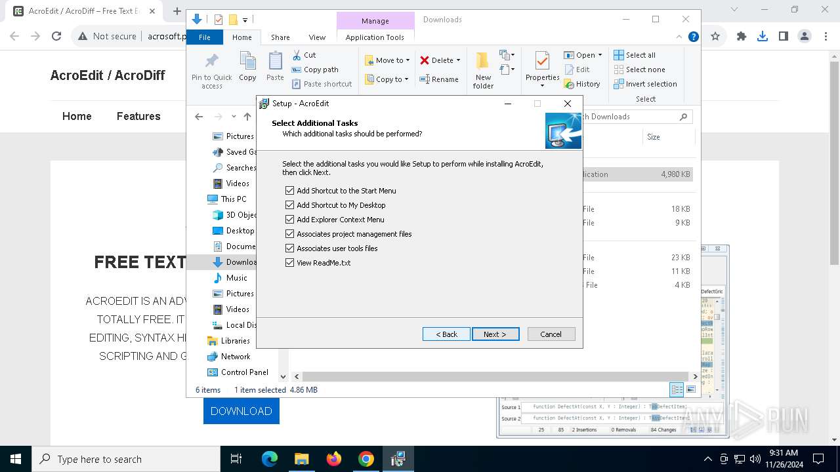Toggle Associates user tools files checkbox
This screenshot has width=840, height=472.
click(289, 248)
